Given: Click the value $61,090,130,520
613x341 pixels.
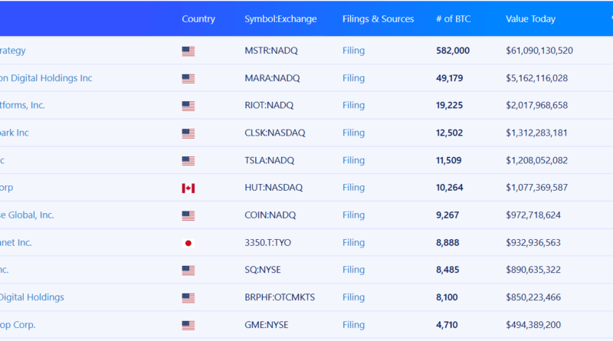Looking at the screenshot, I should click(x=539, y=51).
